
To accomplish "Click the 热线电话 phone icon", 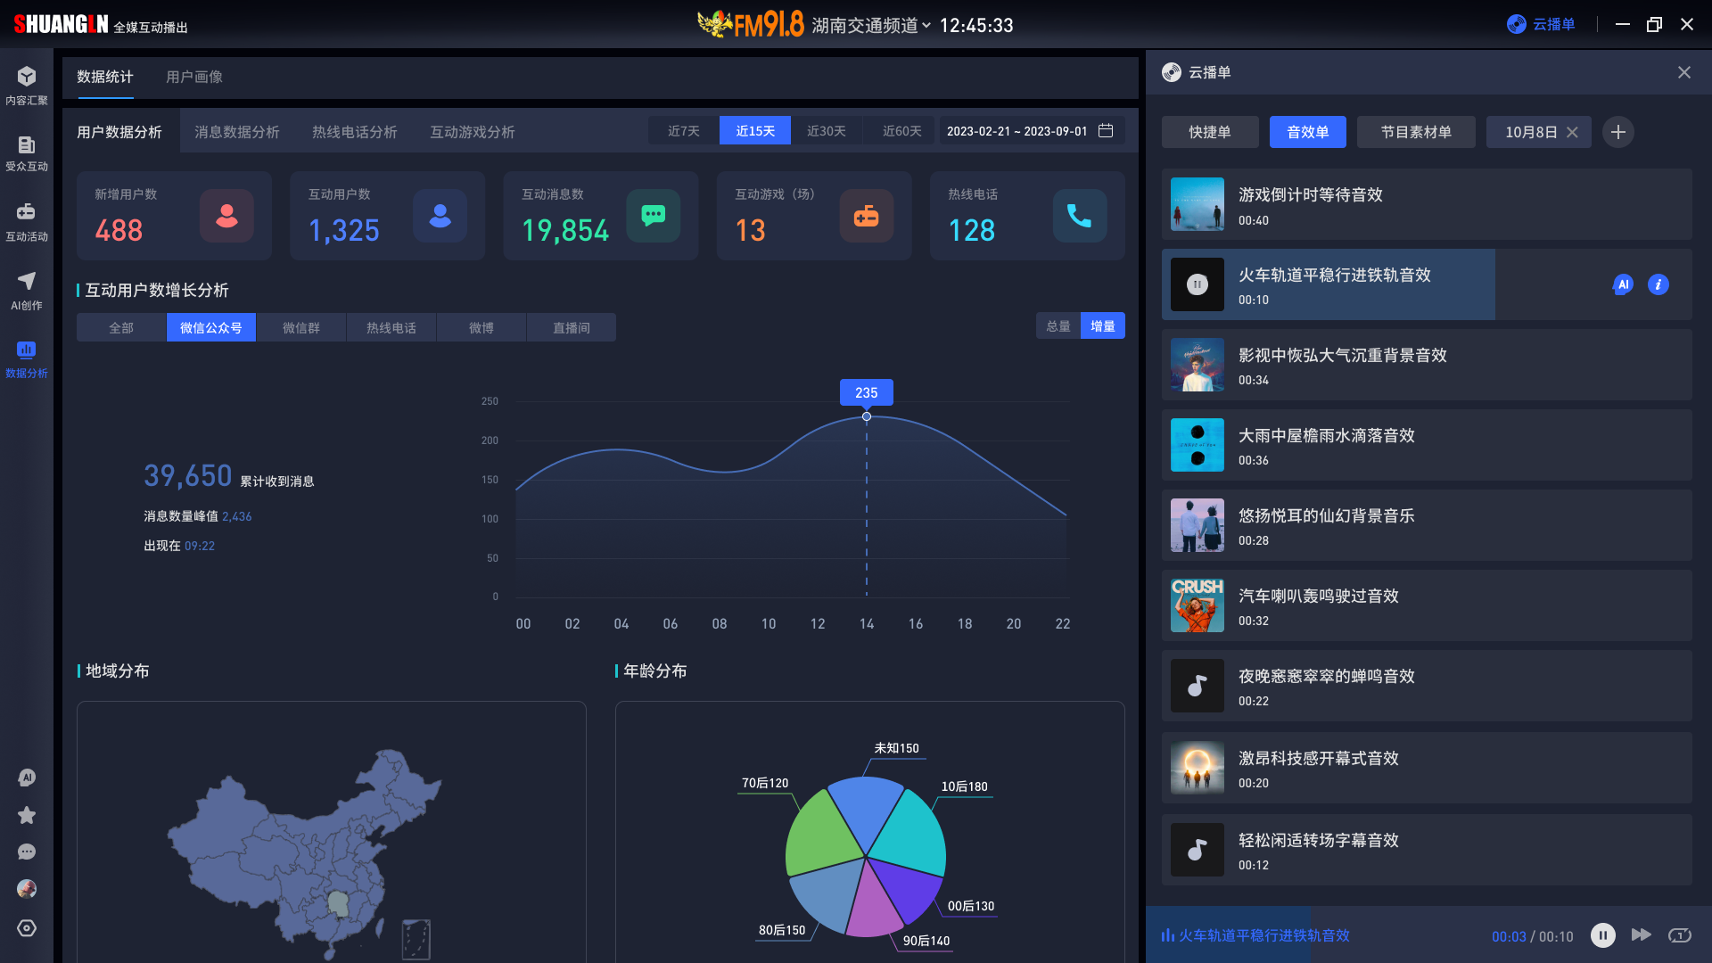I will pos(1079,216).
